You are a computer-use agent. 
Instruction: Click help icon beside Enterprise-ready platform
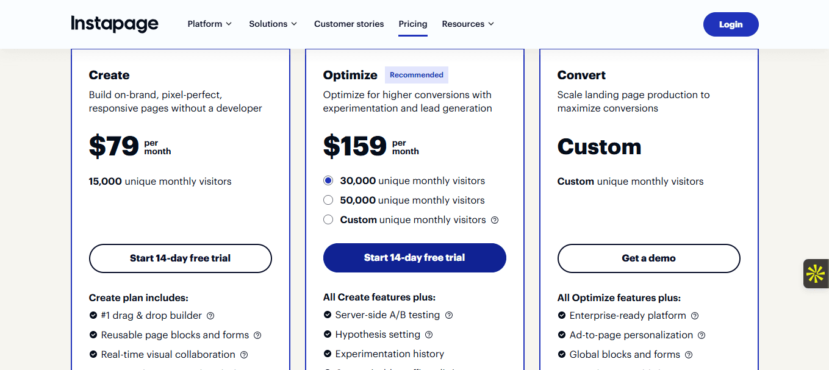695,316
